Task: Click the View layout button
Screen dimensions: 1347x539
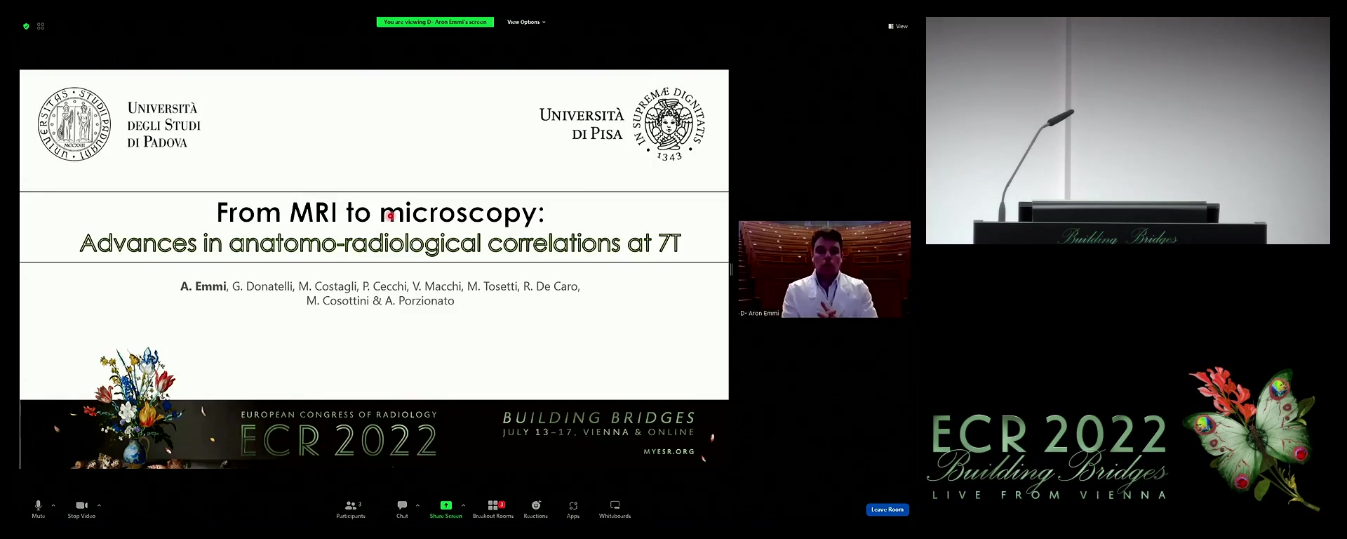Action: (898, 26)
